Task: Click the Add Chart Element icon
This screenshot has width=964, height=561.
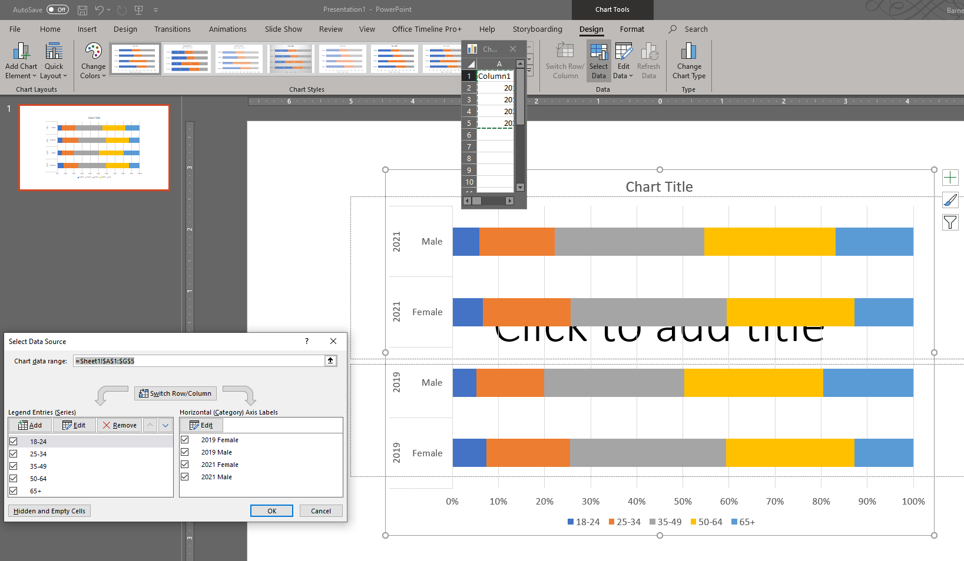Action: (x=21, y=52)
